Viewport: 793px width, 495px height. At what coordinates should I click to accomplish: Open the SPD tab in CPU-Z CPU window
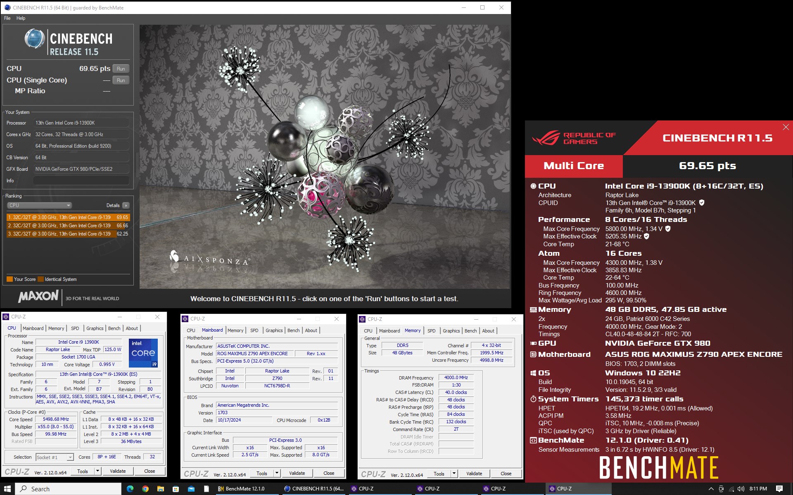pos(75,328)
